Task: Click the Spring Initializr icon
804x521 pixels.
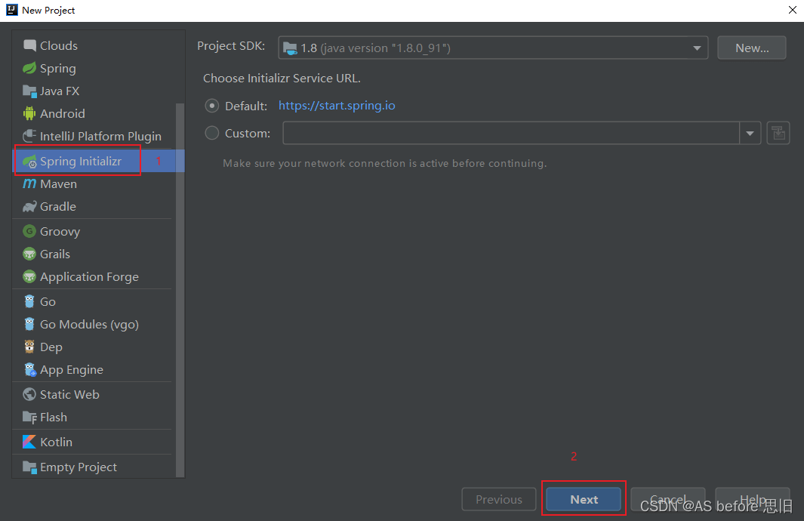Action: point(29,161)
